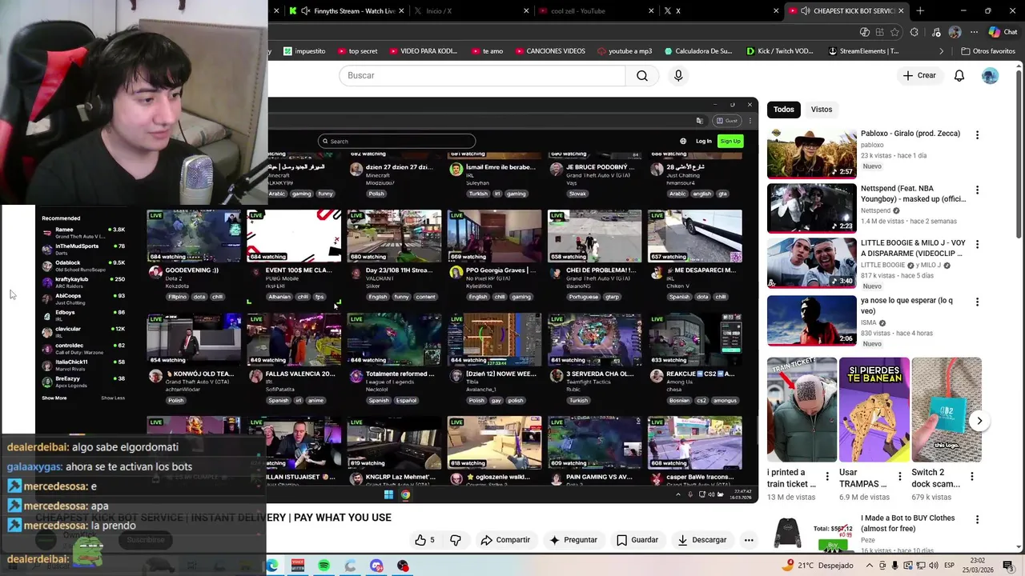Click the Preguntar sparkle button
This screenshot has height=576, width=1025.
[573, 540]
